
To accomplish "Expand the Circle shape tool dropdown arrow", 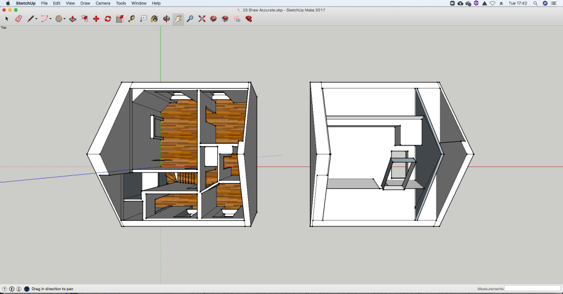I will [64, 19].
